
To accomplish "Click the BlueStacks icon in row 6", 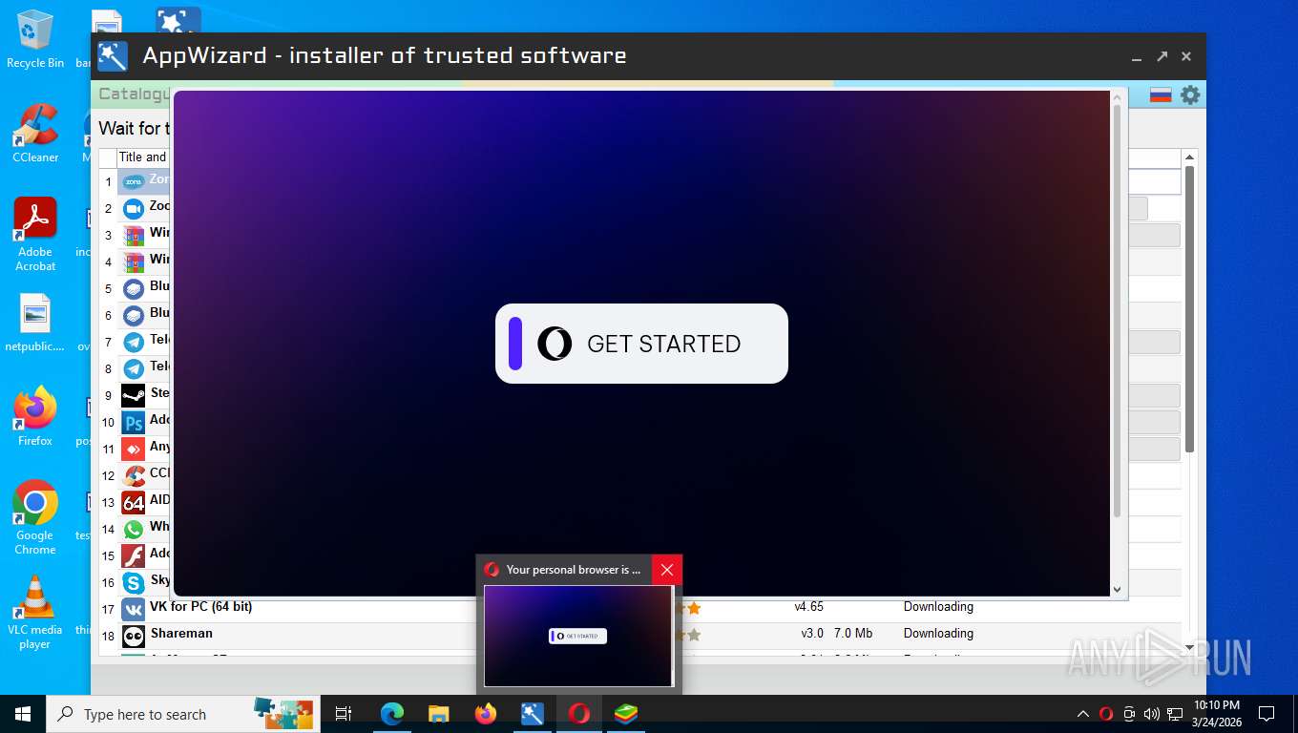I will tap(134, 315).
